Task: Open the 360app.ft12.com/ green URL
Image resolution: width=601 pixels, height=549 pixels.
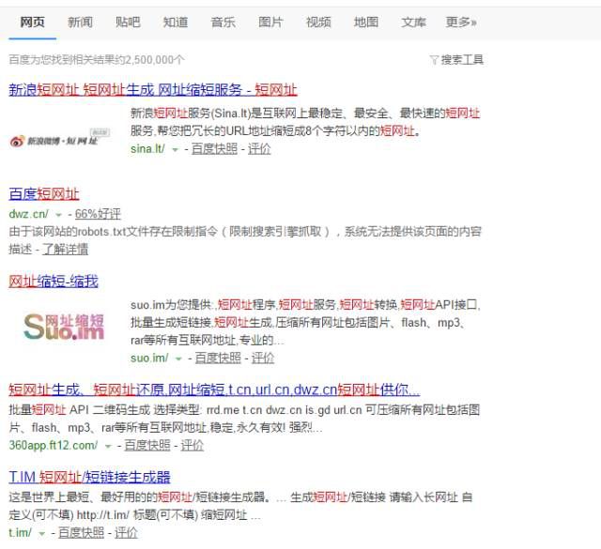Action: pos(54,445)
